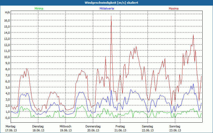Click the 14,0 y-axis value
213x133 pixels.
7,32
